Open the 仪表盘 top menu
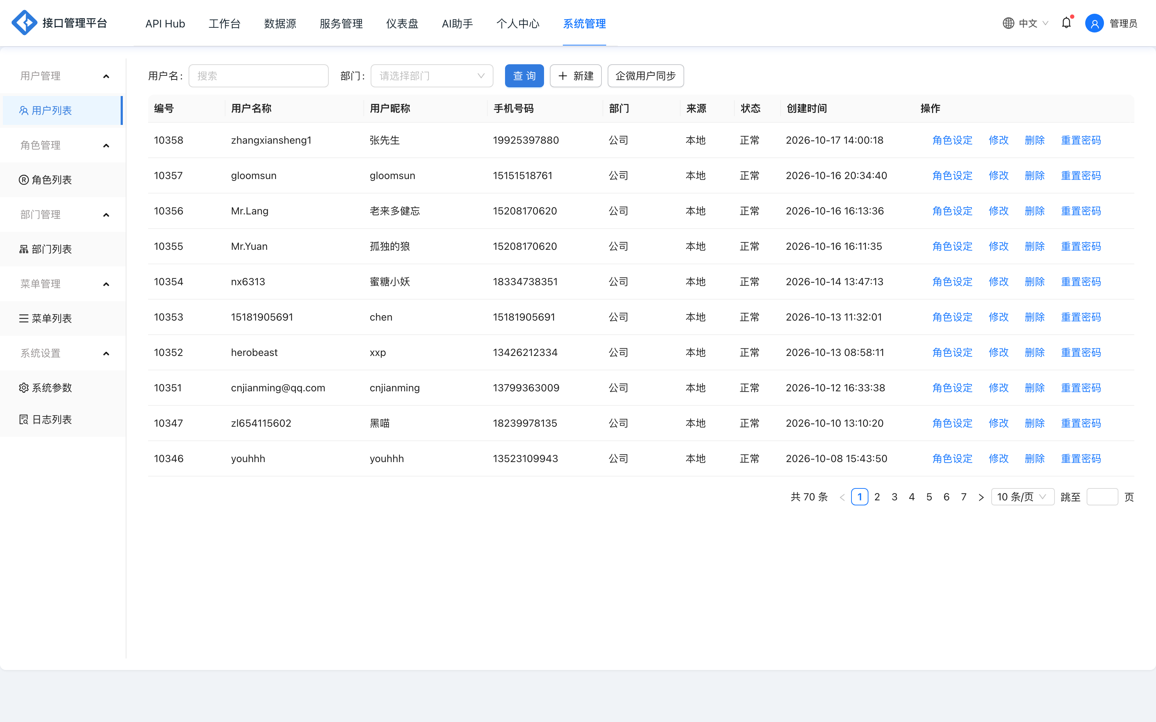 pos(402,23)
